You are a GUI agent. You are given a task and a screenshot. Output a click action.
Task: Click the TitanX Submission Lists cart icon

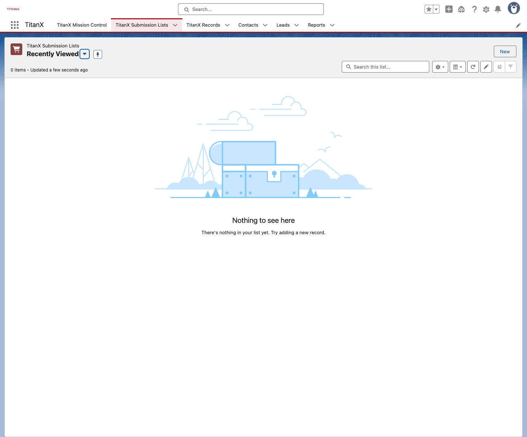[16, 49]
